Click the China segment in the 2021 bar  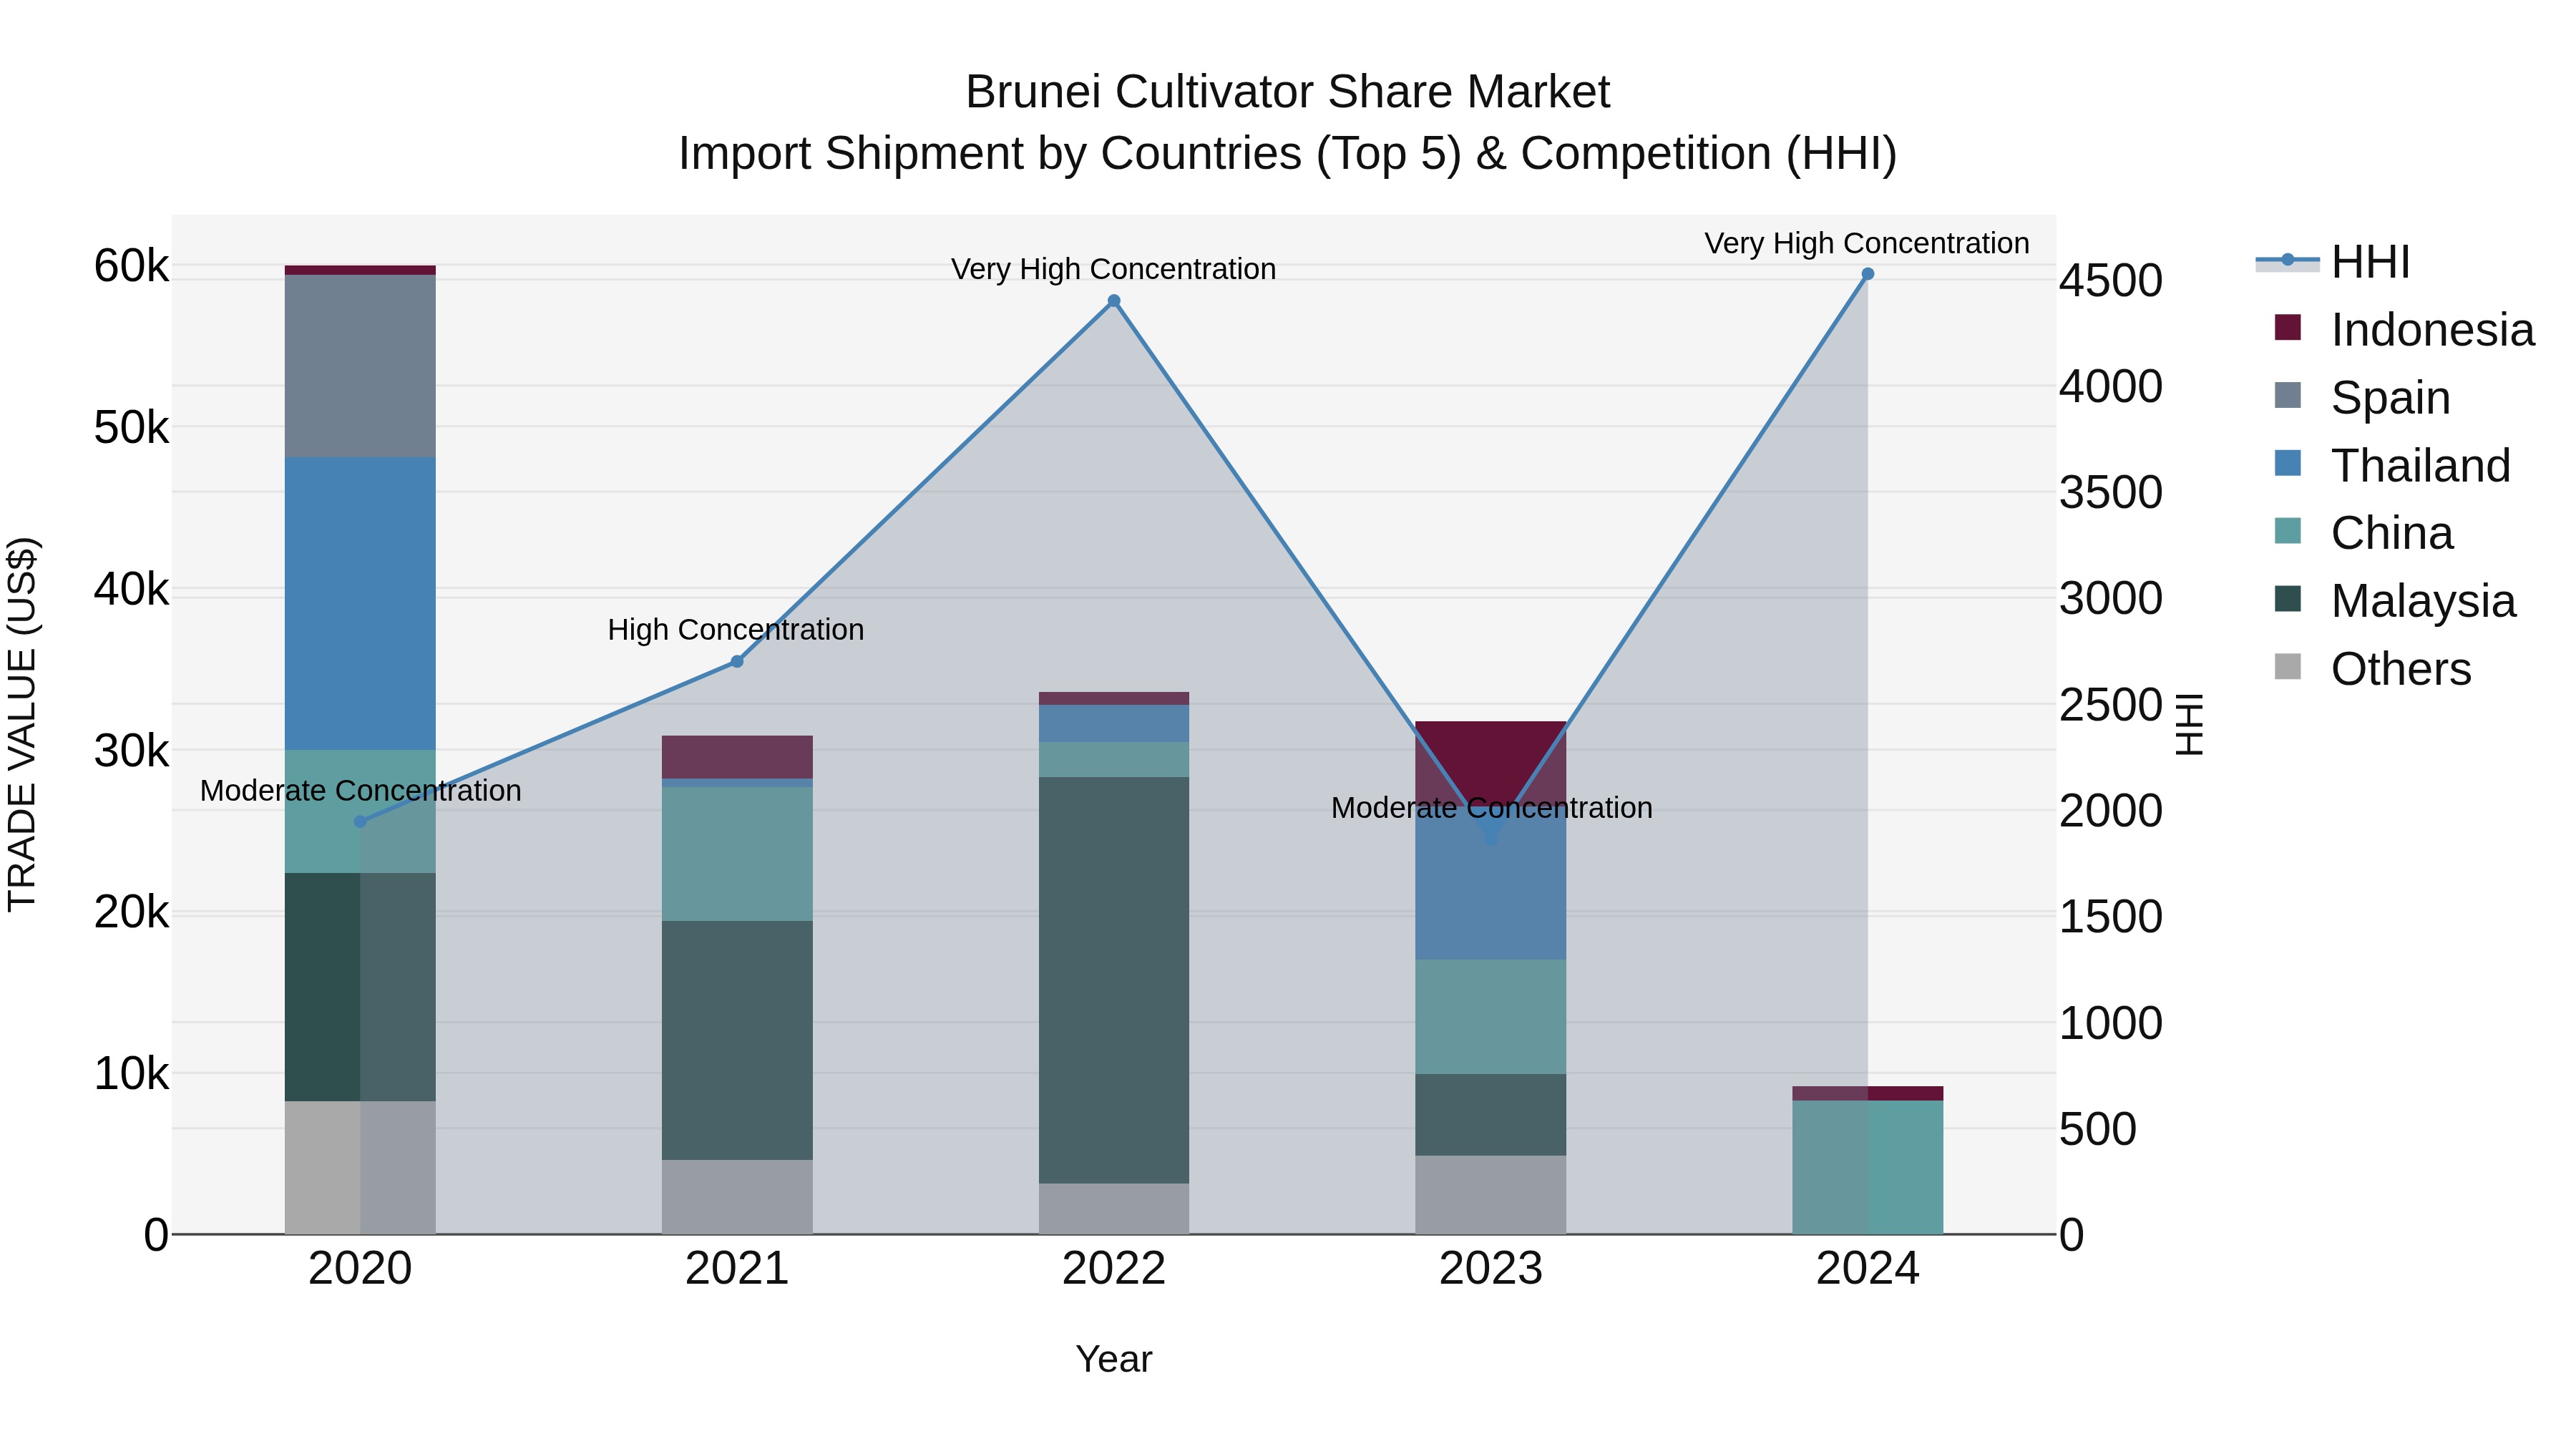pyautogui.click(x=737, y=854)
